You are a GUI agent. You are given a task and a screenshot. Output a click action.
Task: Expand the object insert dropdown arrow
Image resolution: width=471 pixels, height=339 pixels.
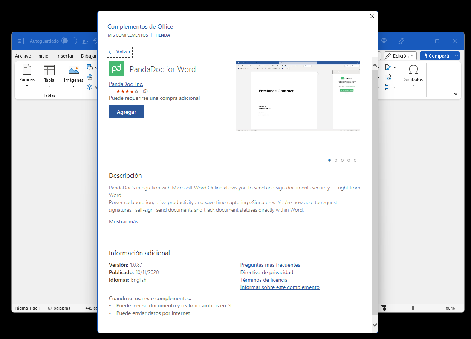coord(395,87)
